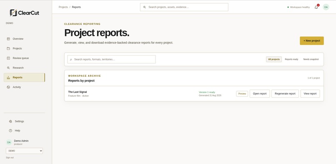Select Reports in sidebar
Image resolution: width=336 pixels, height=164 pixels.
point(25,77)
